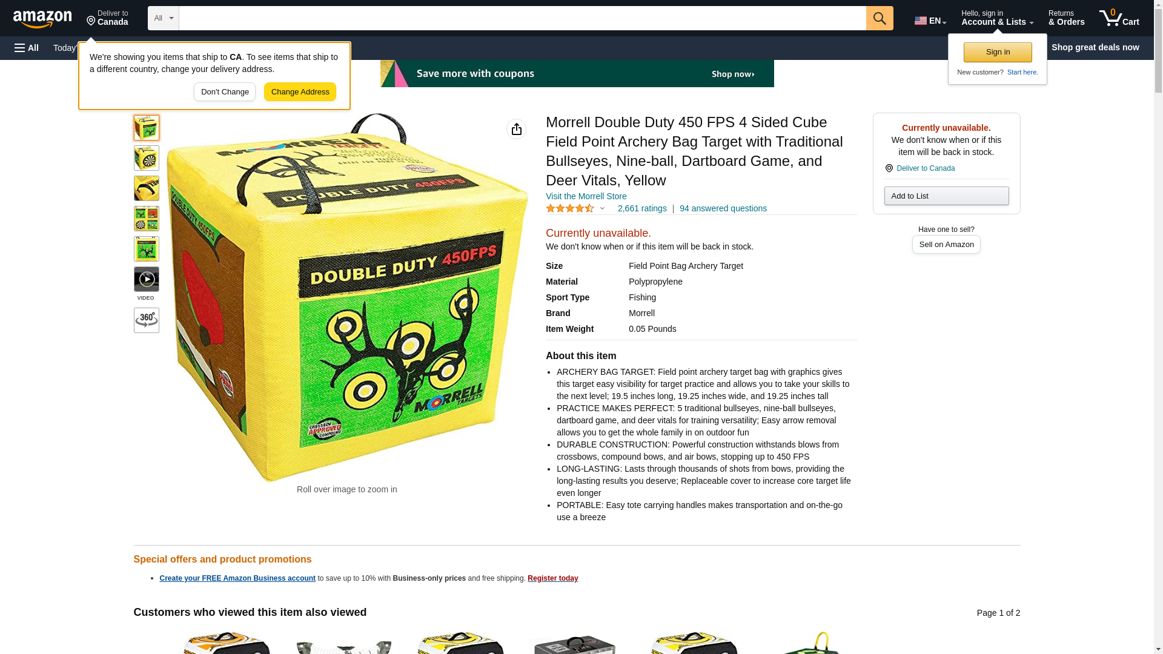Open the 94 answered questions link

pos(723,208)
